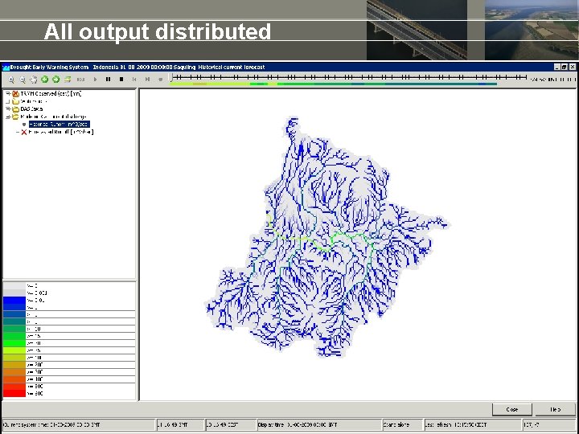The image size is (579, 434).
Task: Click the 'Close' button
Action: pyautogui.click(x=512, y=409)
